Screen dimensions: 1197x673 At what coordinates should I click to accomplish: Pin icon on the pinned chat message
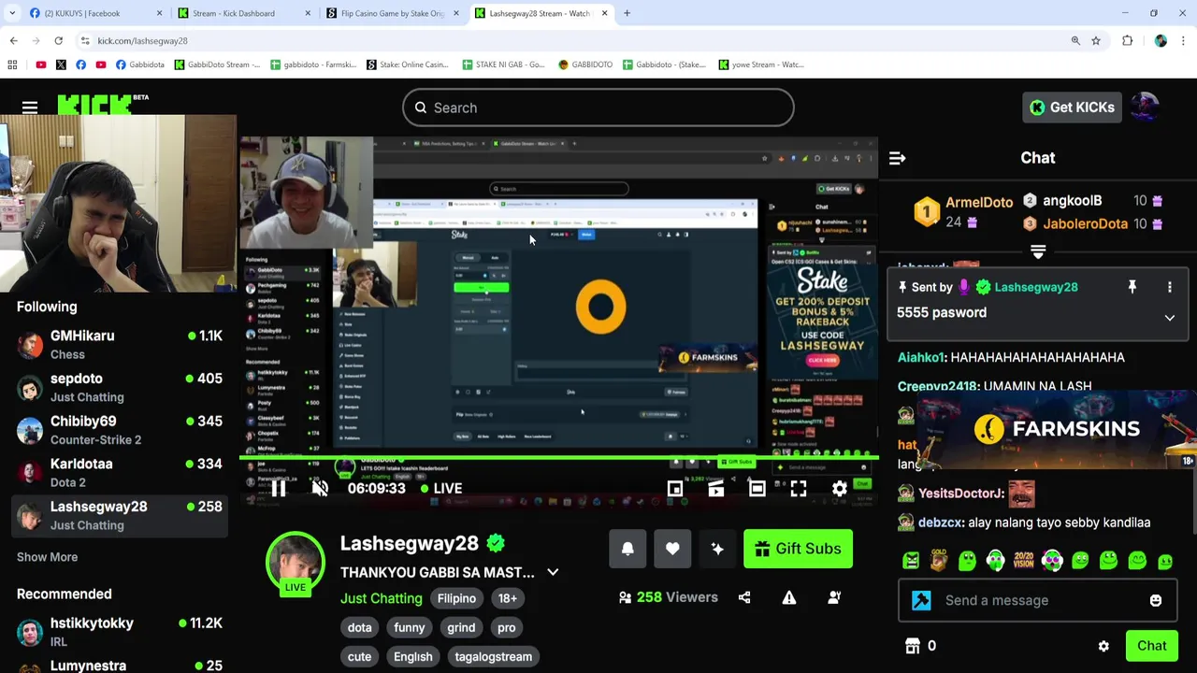1132,287
